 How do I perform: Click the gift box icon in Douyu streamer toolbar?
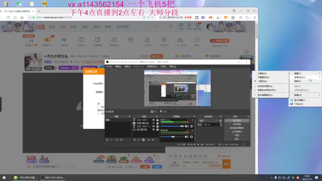click(130, 40)
